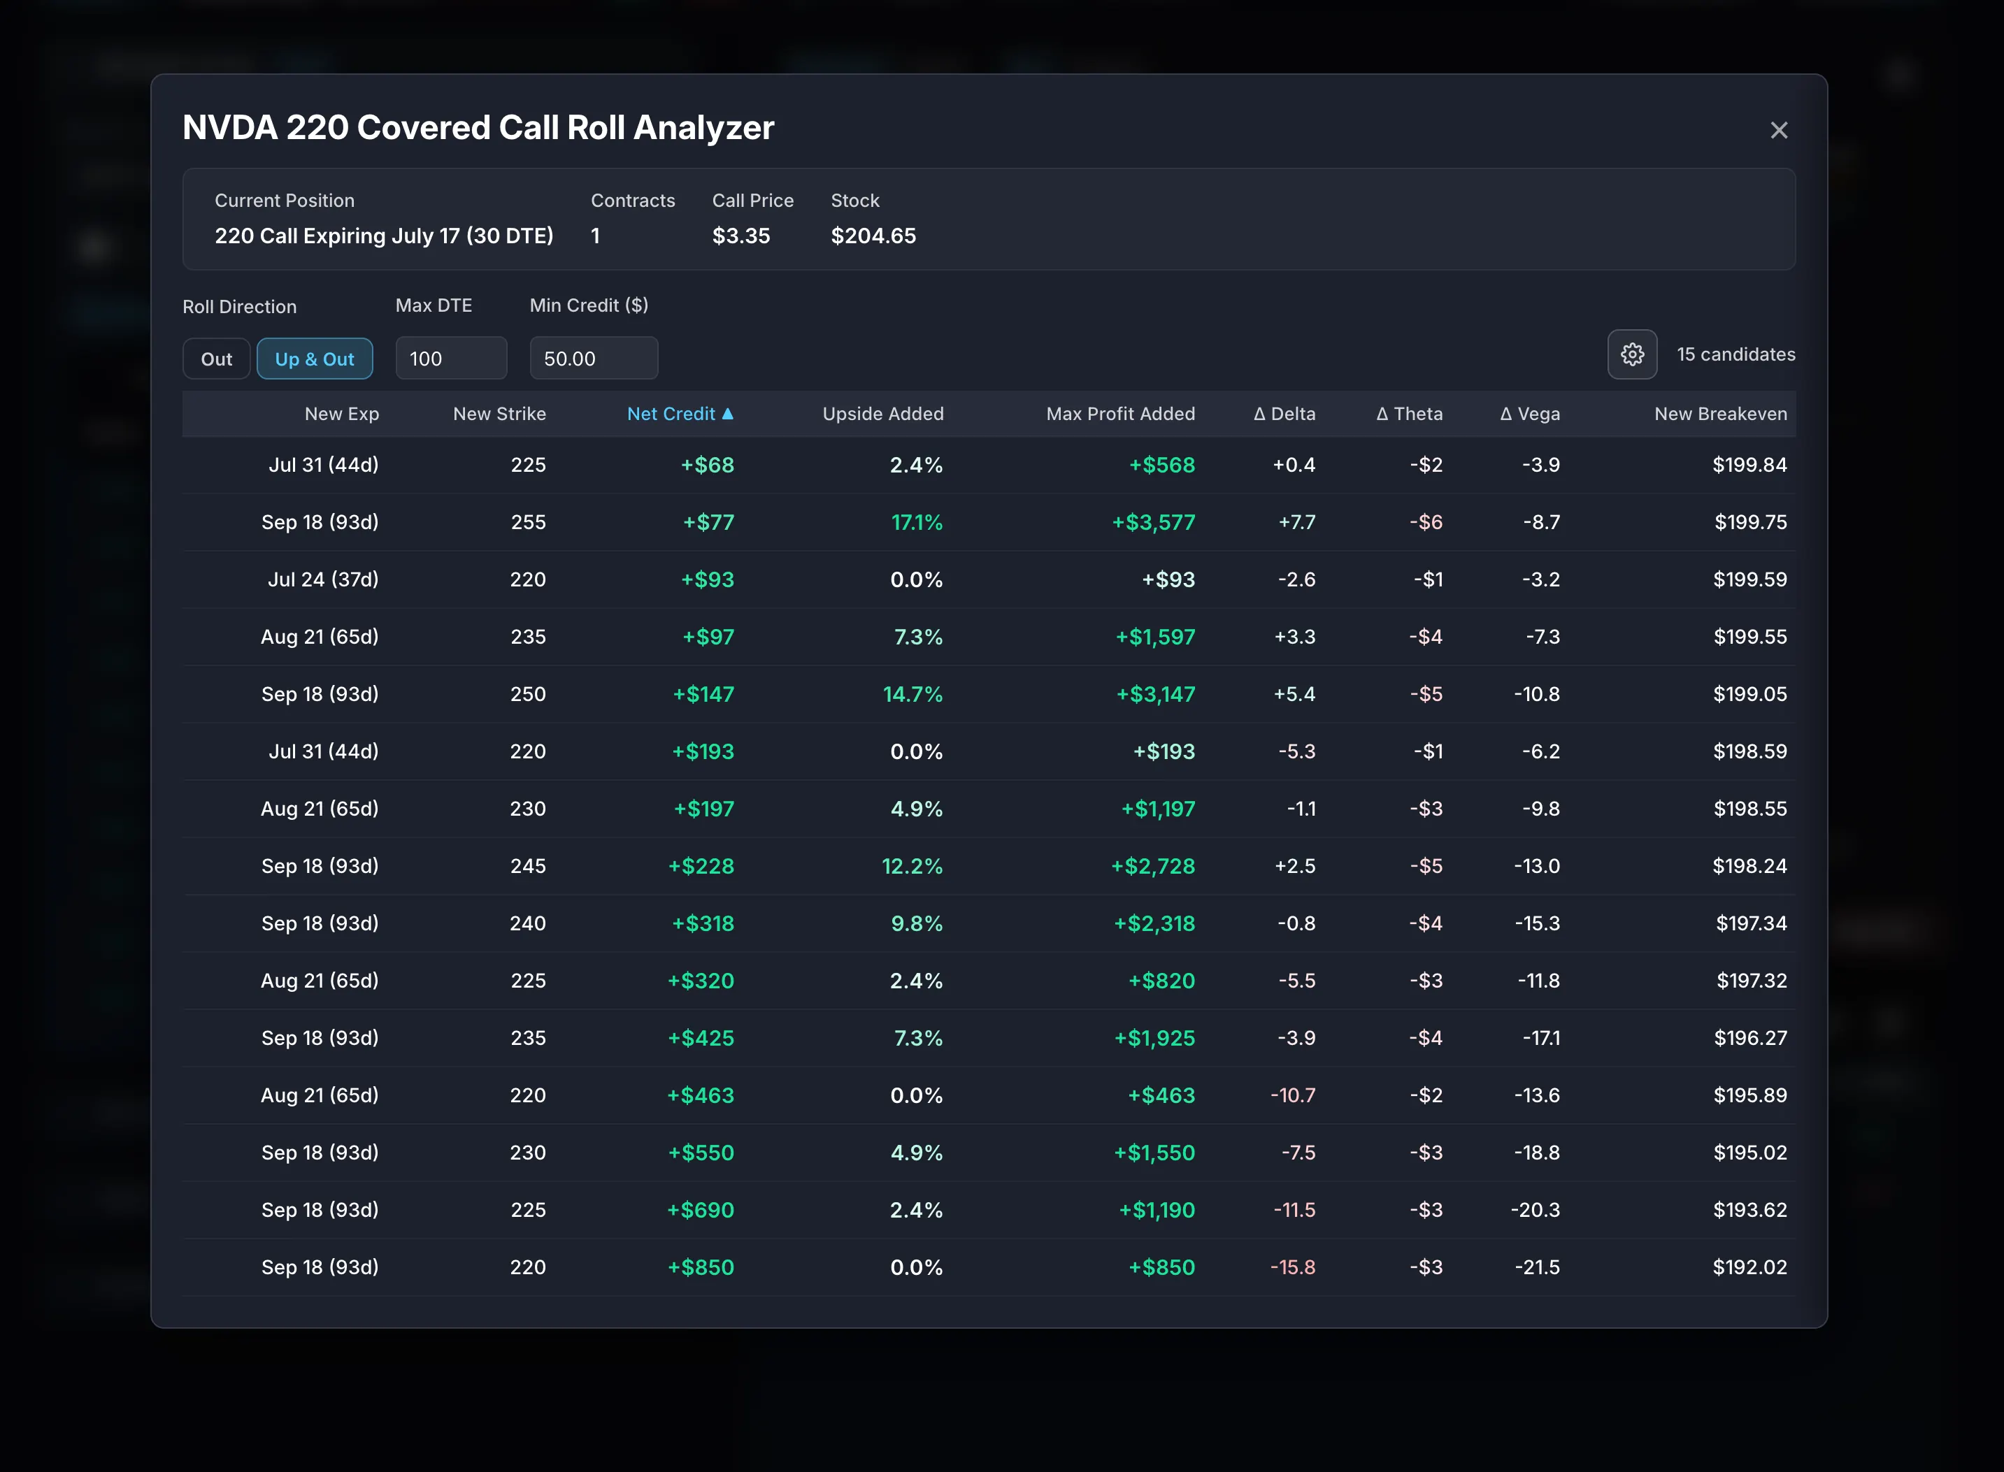Sort by Δ Vega column header
This screenshot has height=1472, width=2004.
pyautogui.click(x=1530, y=414)
